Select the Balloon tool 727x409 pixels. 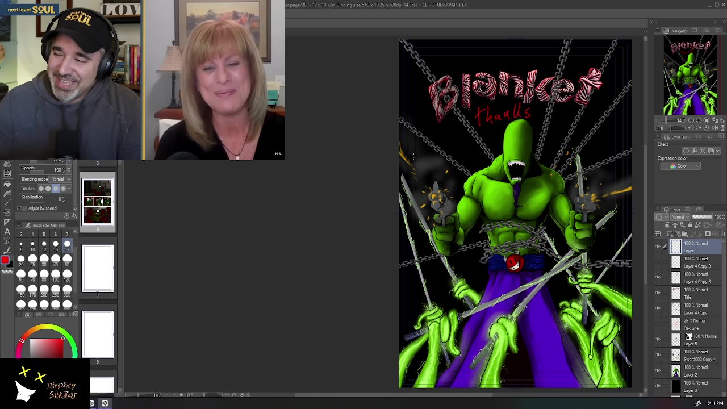7,240
